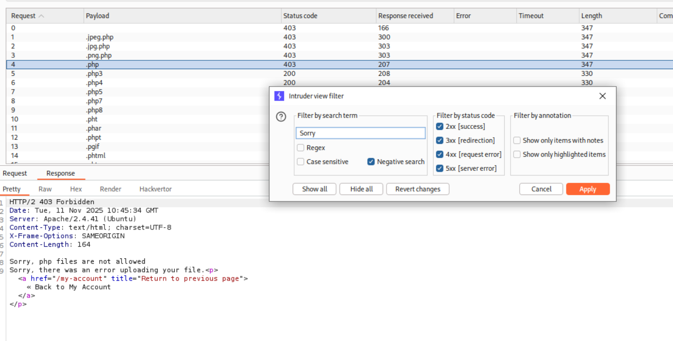Disable the 3xx redirection filter
Viewport: 673px width, 341px height.
pyautogui.click(x=441, y=140)
